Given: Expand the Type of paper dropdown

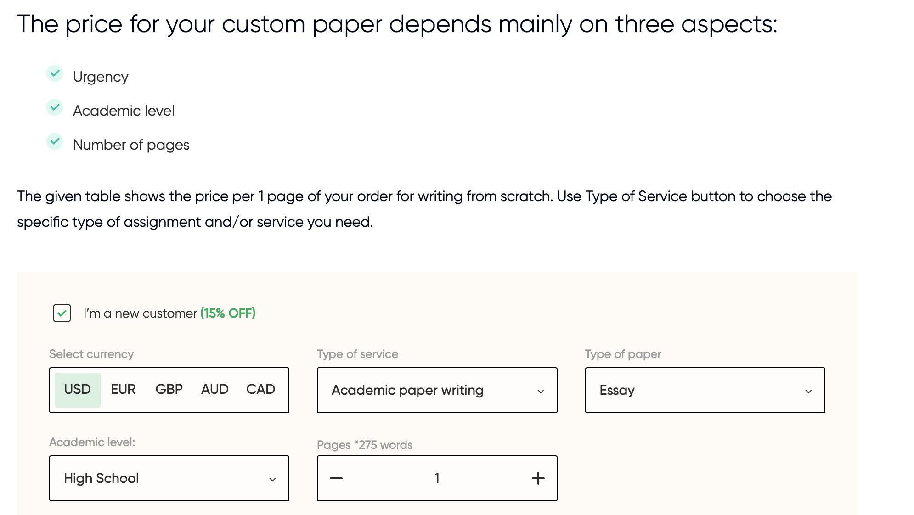Looking at the screenshot, I should point(705,390).
